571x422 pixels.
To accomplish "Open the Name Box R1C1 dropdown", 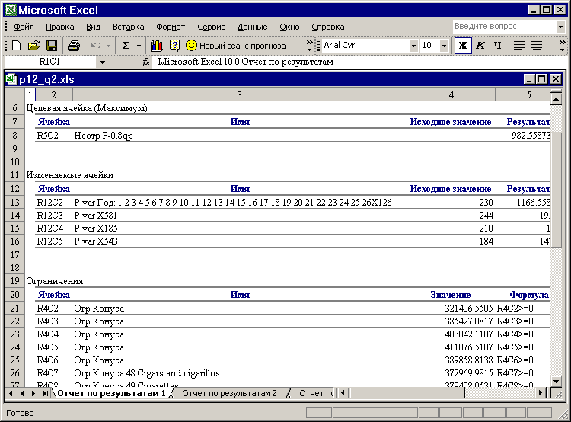I will tap(102, 62).
